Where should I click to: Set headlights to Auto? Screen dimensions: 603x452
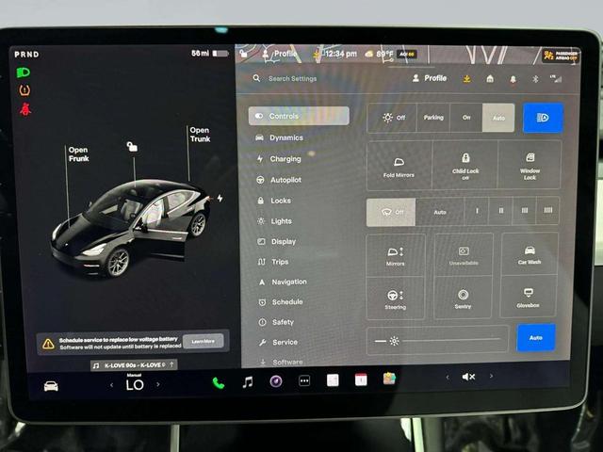pyautogui.click(x=498, y=118)
